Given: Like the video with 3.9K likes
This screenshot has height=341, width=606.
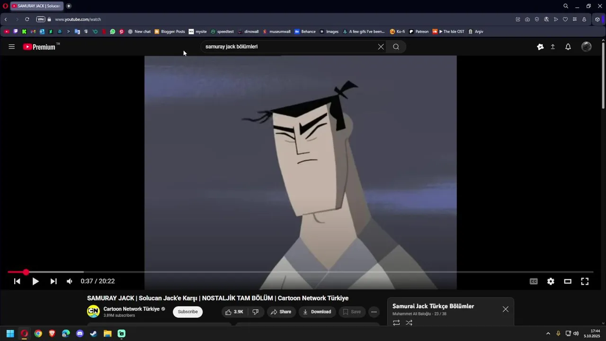Looking at the screenshot, I should (234, 312).
